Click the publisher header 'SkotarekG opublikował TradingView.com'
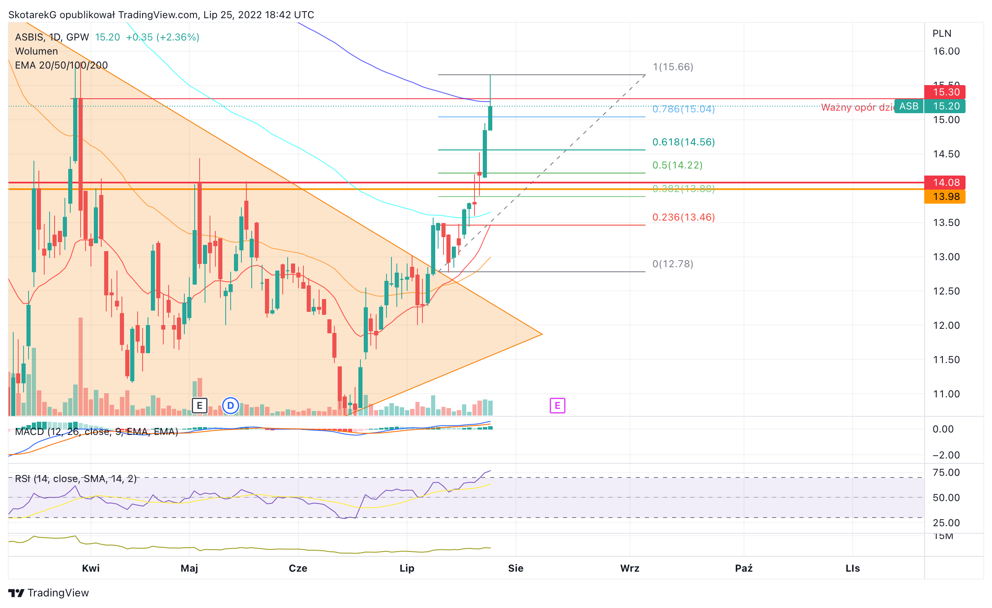Viewport: 992px width, 608px height. (103, 15)
